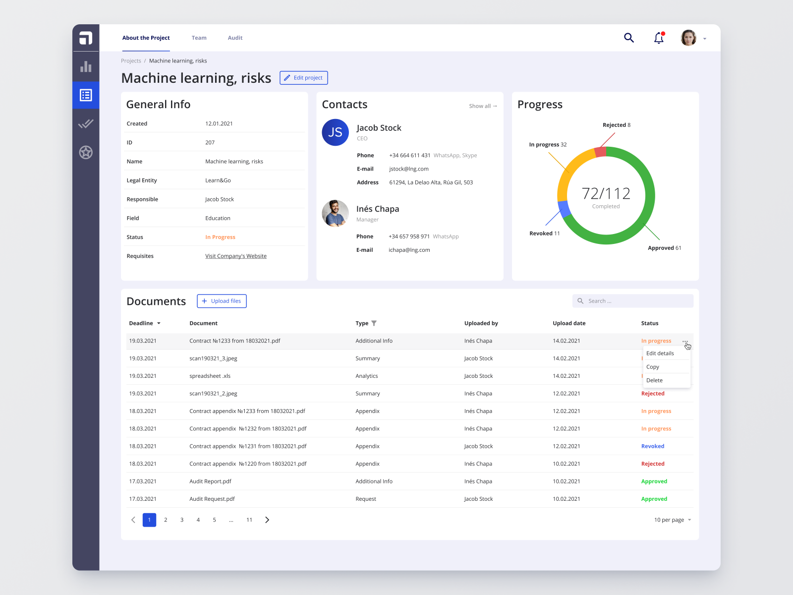Open the projects list sidebar icon
The width and height of the screenshot is (793, 595).
pyautogui.click(x=85, y=95)
